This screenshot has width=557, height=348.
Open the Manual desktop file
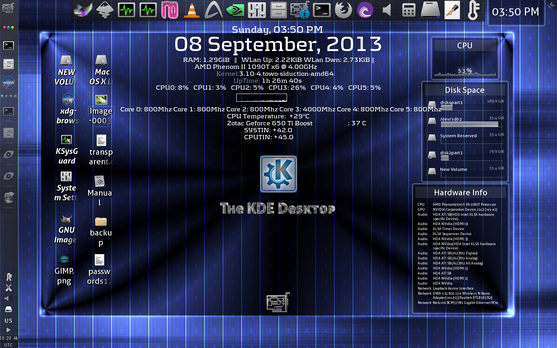(x=100, y=191)
